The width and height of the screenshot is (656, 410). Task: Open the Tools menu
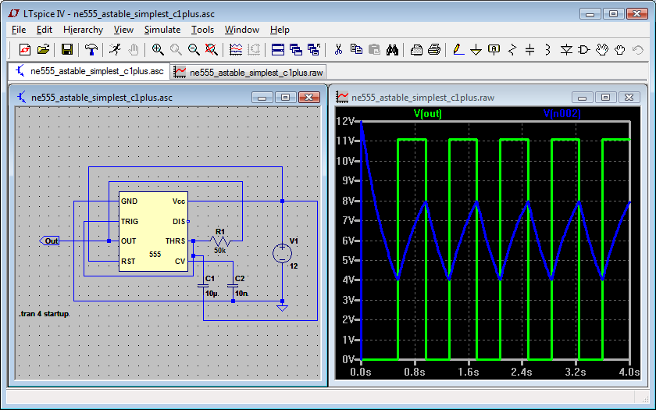click(x=202, y=30)
